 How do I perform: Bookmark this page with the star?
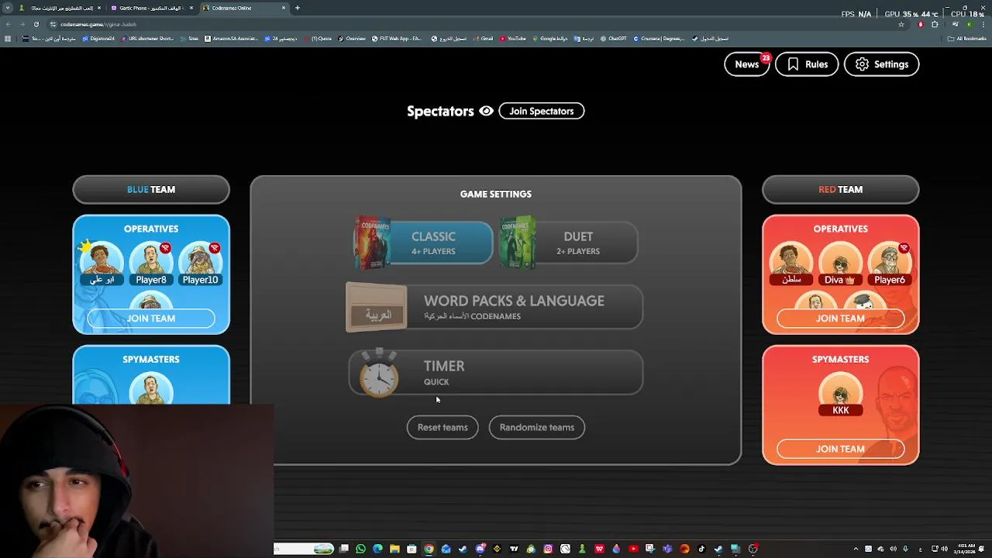901,24
